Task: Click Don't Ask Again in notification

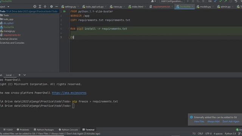Action: [231, 122]
